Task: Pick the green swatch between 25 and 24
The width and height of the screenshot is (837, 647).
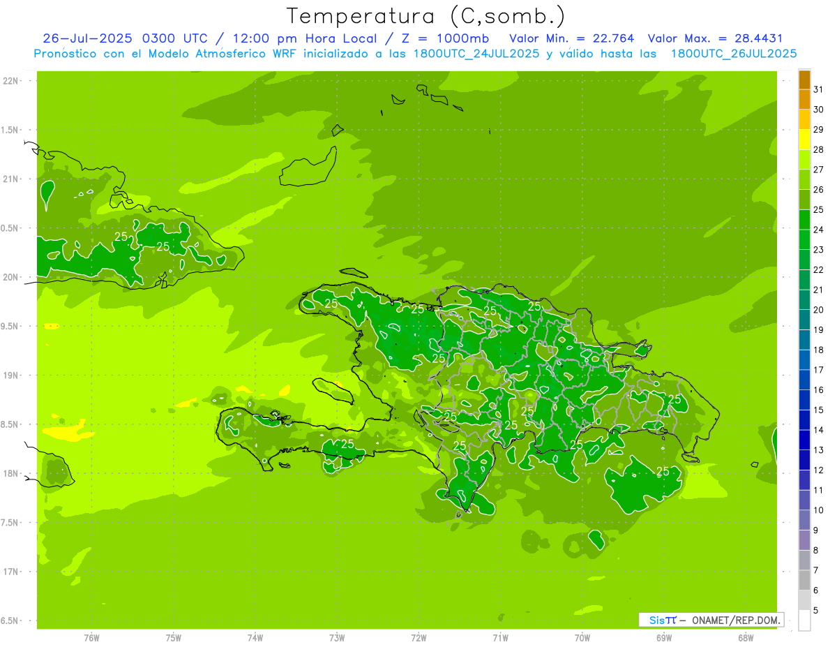Action: [x=805, y=219]
